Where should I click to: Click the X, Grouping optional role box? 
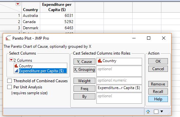click(x=119, y=71)
